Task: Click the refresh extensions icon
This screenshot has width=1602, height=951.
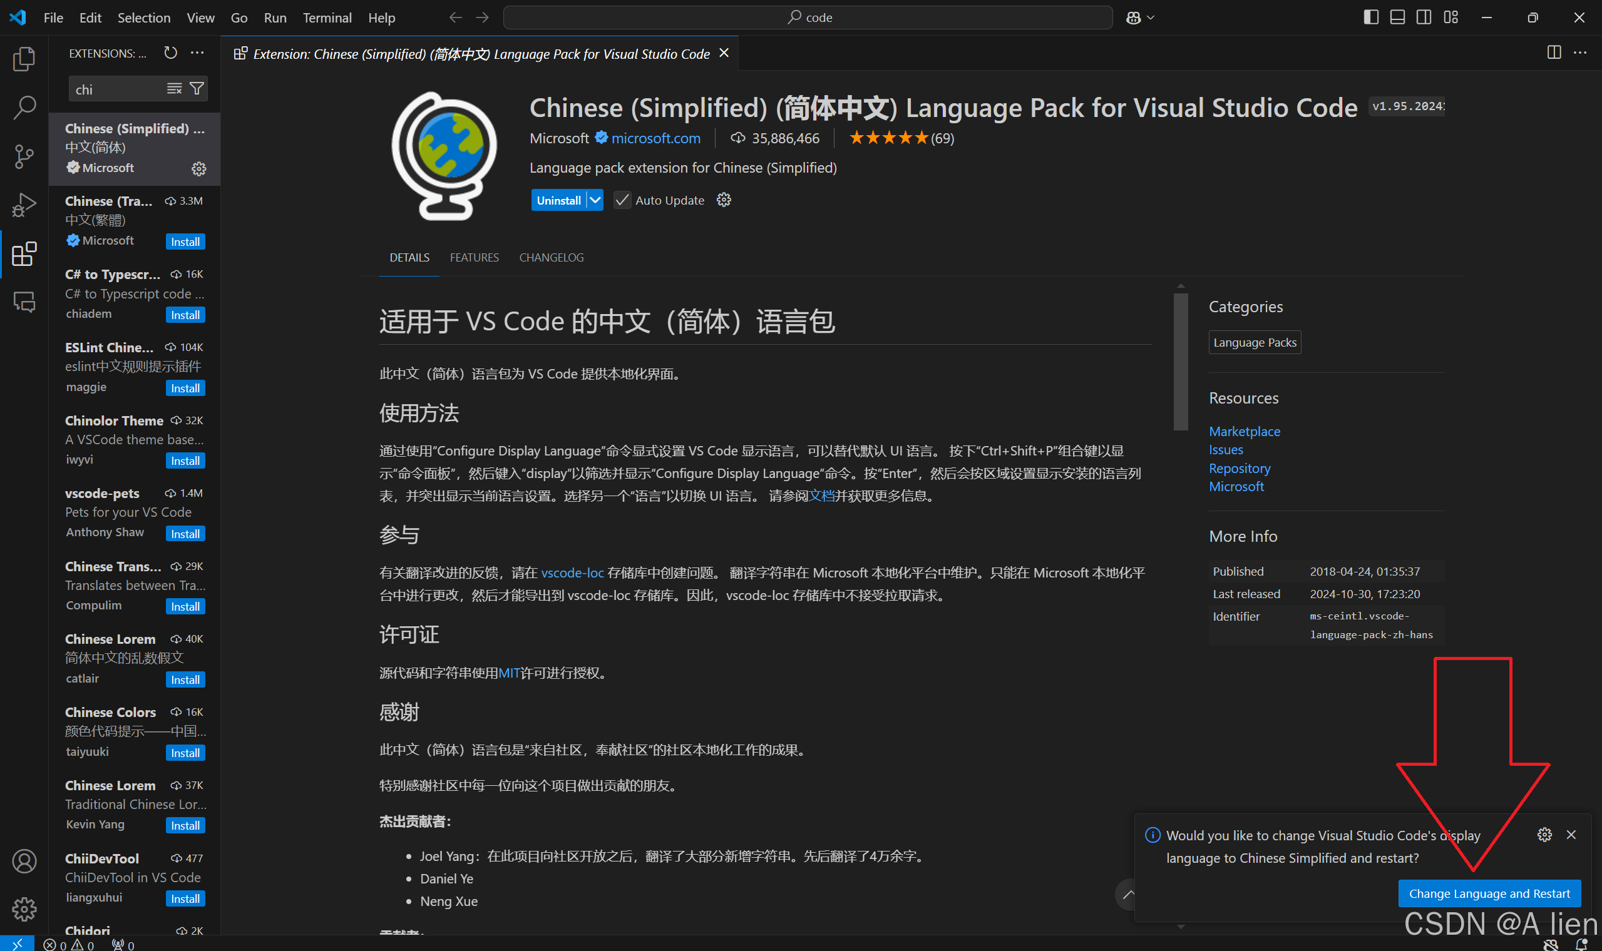Action: click(x=170, y=53)
